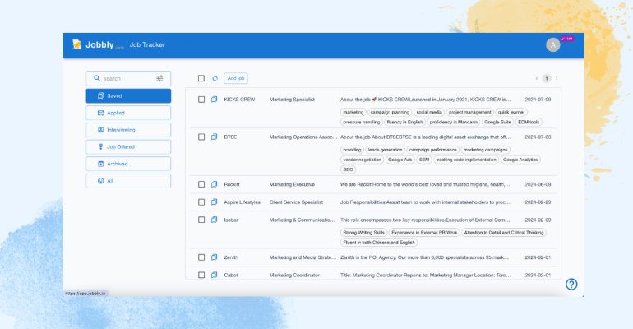Viewport: 633px width, 329px height.
Task: Click the 'campaign planning' tag
Action: (390, 112)
